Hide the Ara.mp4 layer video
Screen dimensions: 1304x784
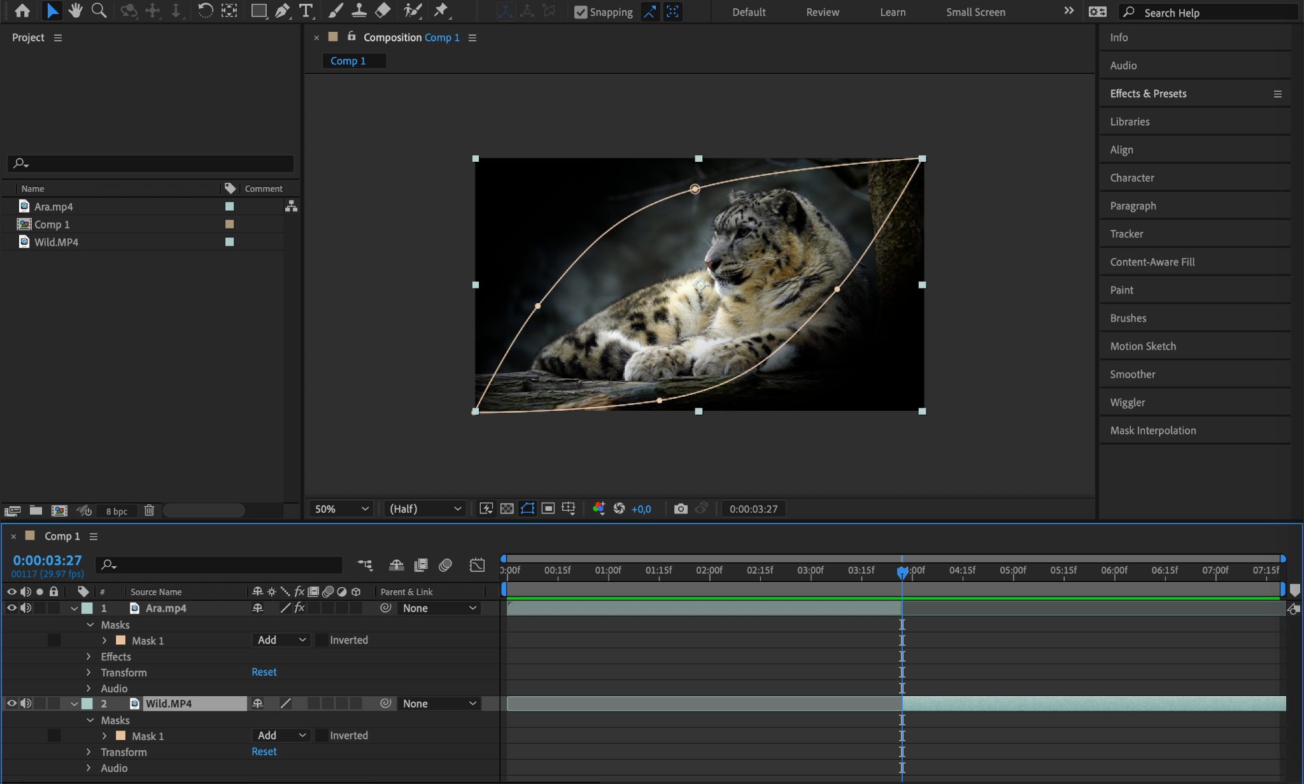(x=11, y=608)
